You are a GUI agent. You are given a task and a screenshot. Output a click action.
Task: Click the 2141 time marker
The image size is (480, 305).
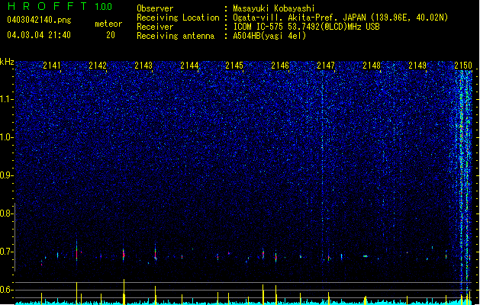[52, 65]
